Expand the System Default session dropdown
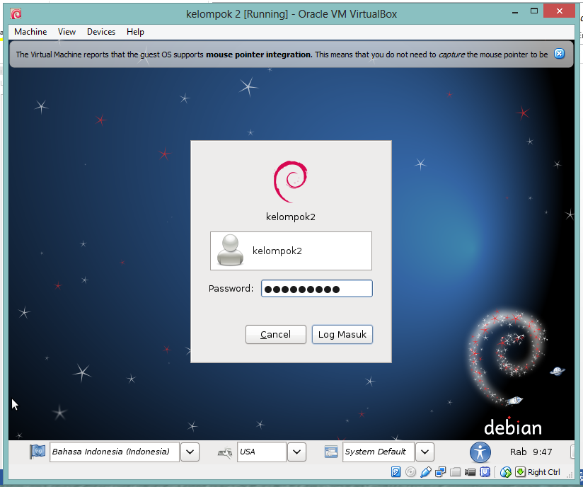Image resolution: width=583 pixels, height=487 pixels. pos(425,452)
